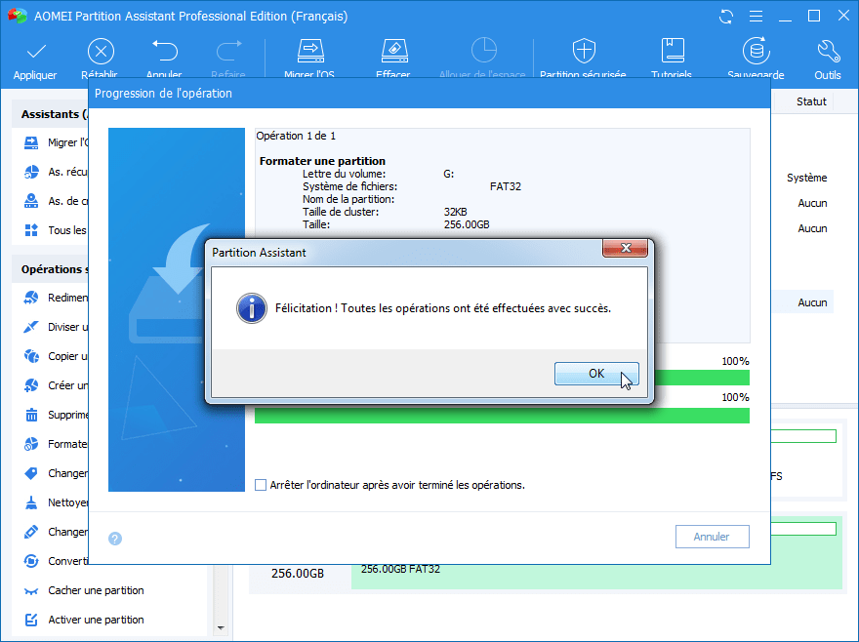Select Cacher une partition in sidebar
This screenshot has height=642, width=859.
pos(96,590)
